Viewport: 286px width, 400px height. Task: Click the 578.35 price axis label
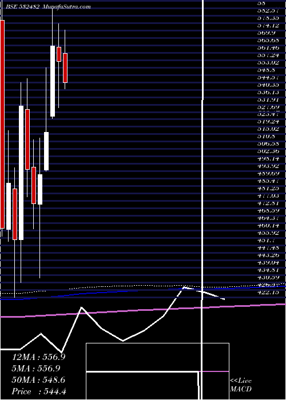point(268,18)
